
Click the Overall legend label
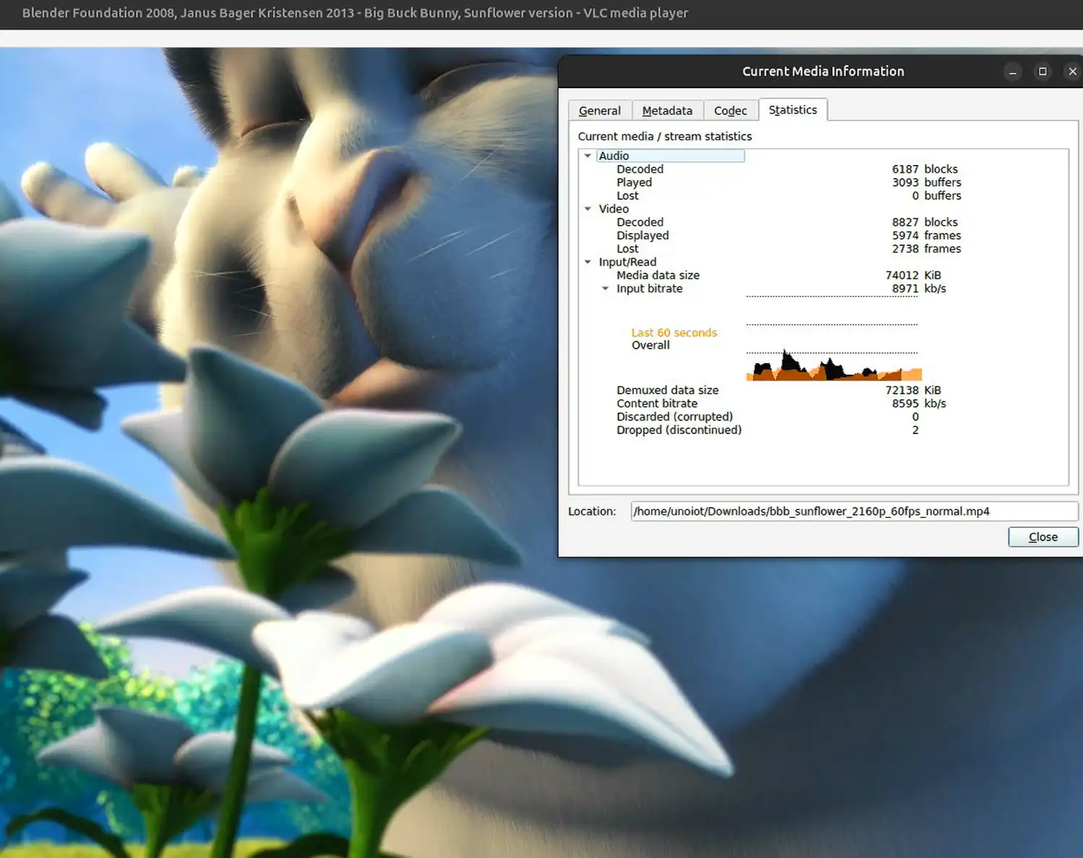tap(651, 345)
